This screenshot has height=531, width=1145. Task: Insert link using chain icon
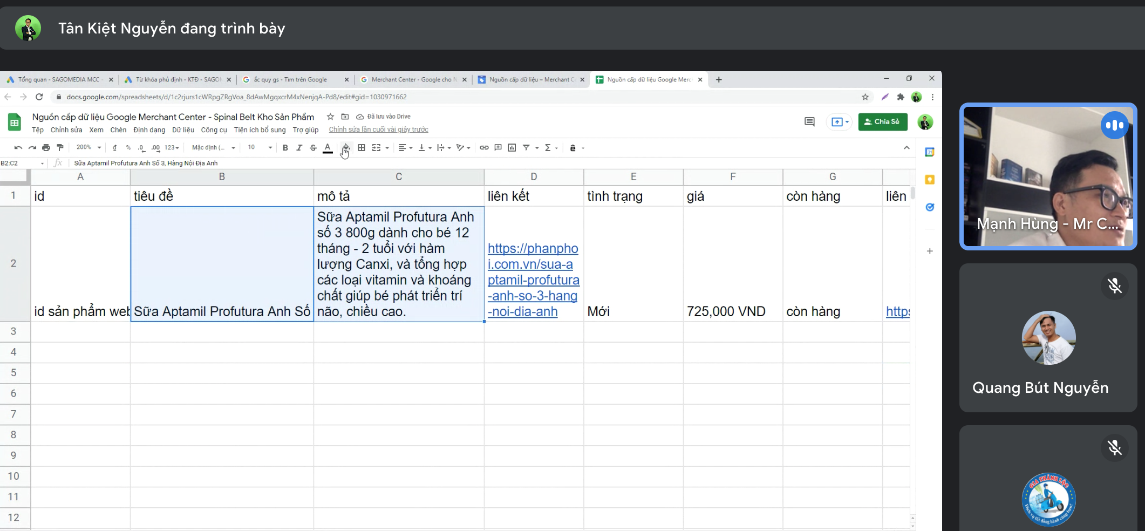click(484, 148)
